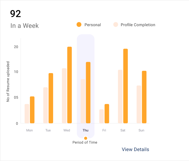Viewport: 189px width, 161px height.
Task: Click the Sat axis label
Action: point(123,130)
